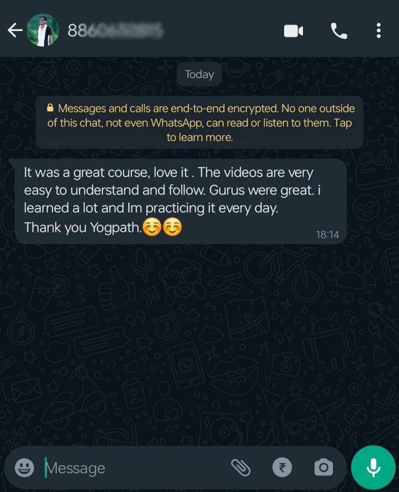This screenshot has width=399, height=492.
Task: Open the emoji picker
Action: tap(24, 468)
